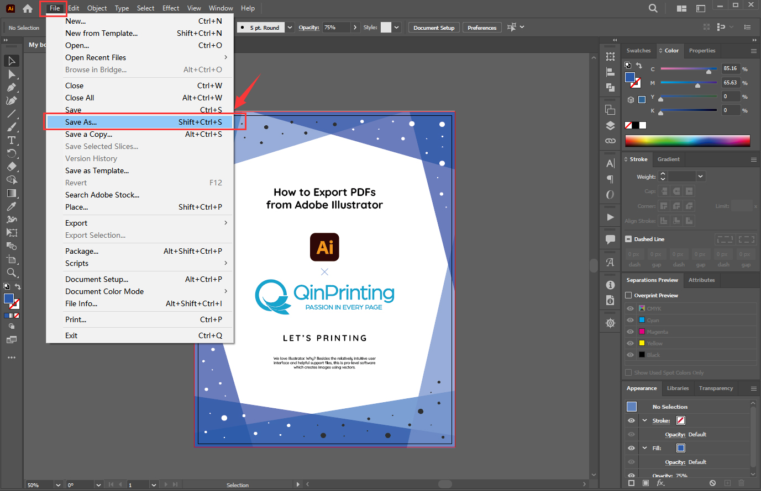Toggle Show Used Spot Colors Only
The image size is (761, 491).
pyautogui.click(x=628, y=372)
